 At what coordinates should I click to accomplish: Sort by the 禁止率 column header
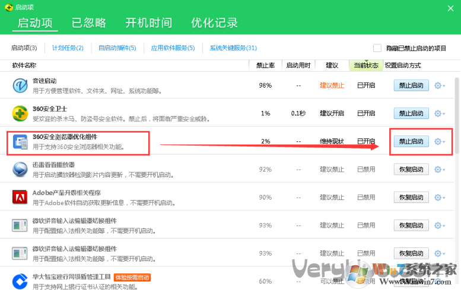[265, 65]
